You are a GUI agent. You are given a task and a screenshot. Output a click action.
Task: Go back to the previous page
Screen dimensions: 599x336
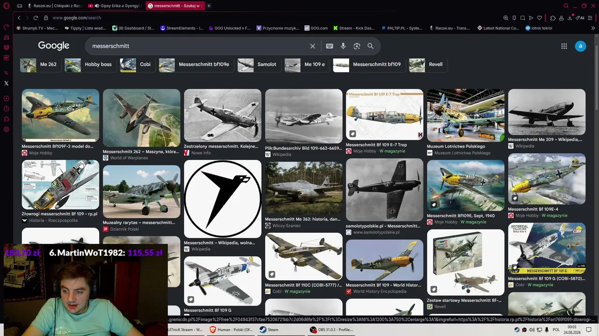point(19,18)
